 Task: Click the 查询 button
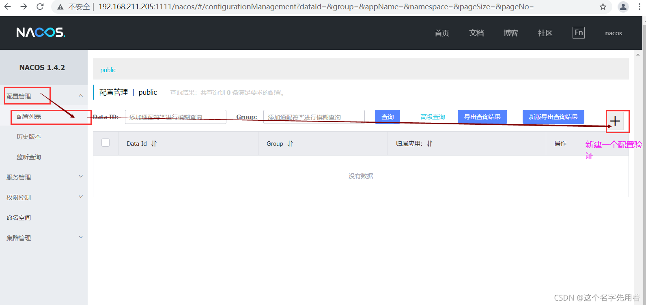point(388,117)
